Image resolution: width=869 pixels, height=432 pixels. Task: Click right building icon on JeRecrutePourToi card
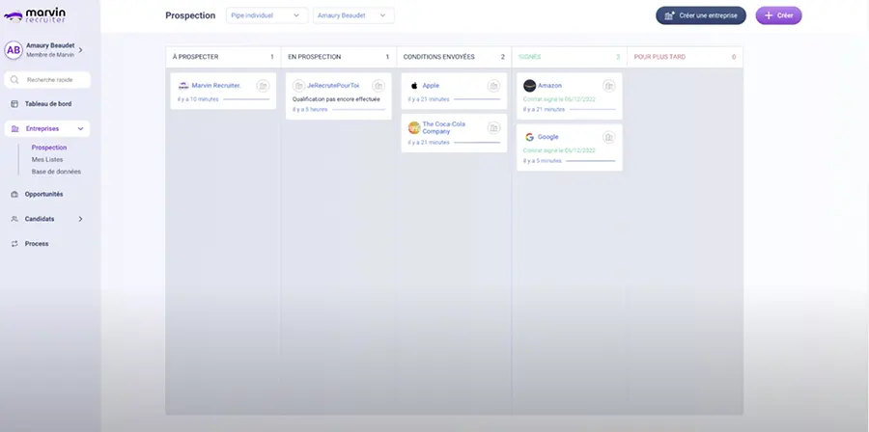pos(378,86)
